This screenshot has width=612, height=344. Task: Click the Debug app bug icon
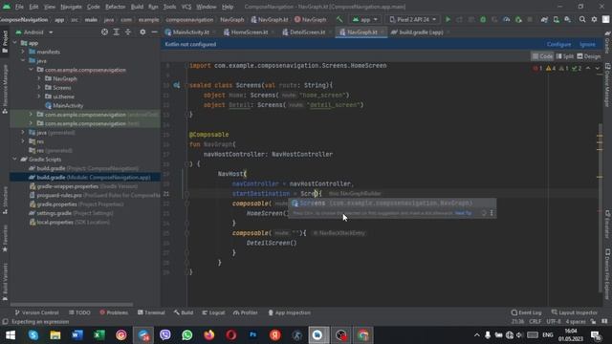[483, 19]
